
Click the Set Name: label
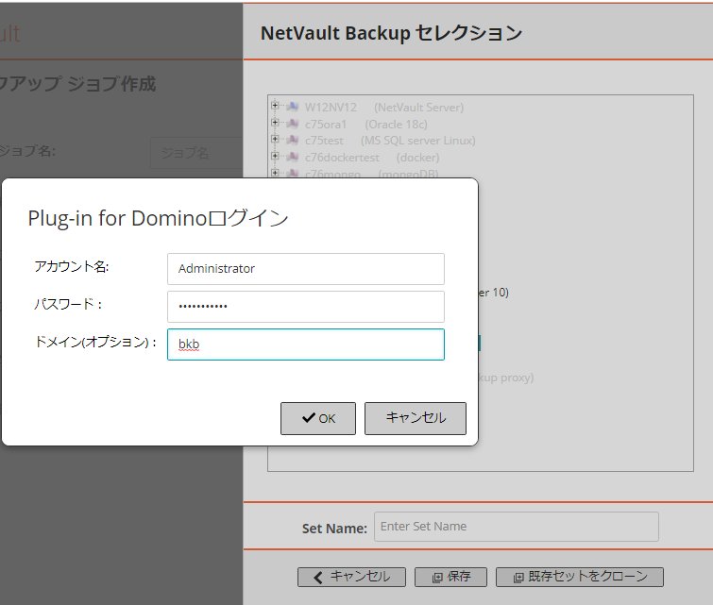click(x=334, y=529)
